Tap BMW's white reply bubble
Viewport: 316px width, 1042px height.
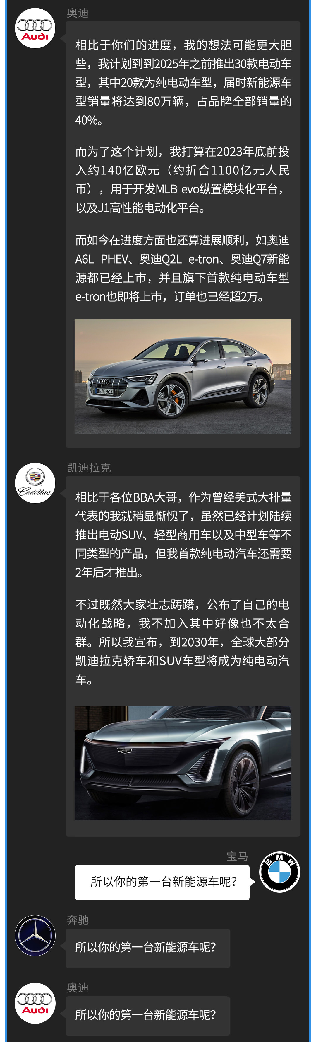[162, 882]
